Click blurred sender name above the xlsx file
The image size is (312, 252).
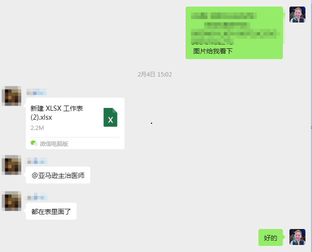pyautogui.click(x=36, y=92)
